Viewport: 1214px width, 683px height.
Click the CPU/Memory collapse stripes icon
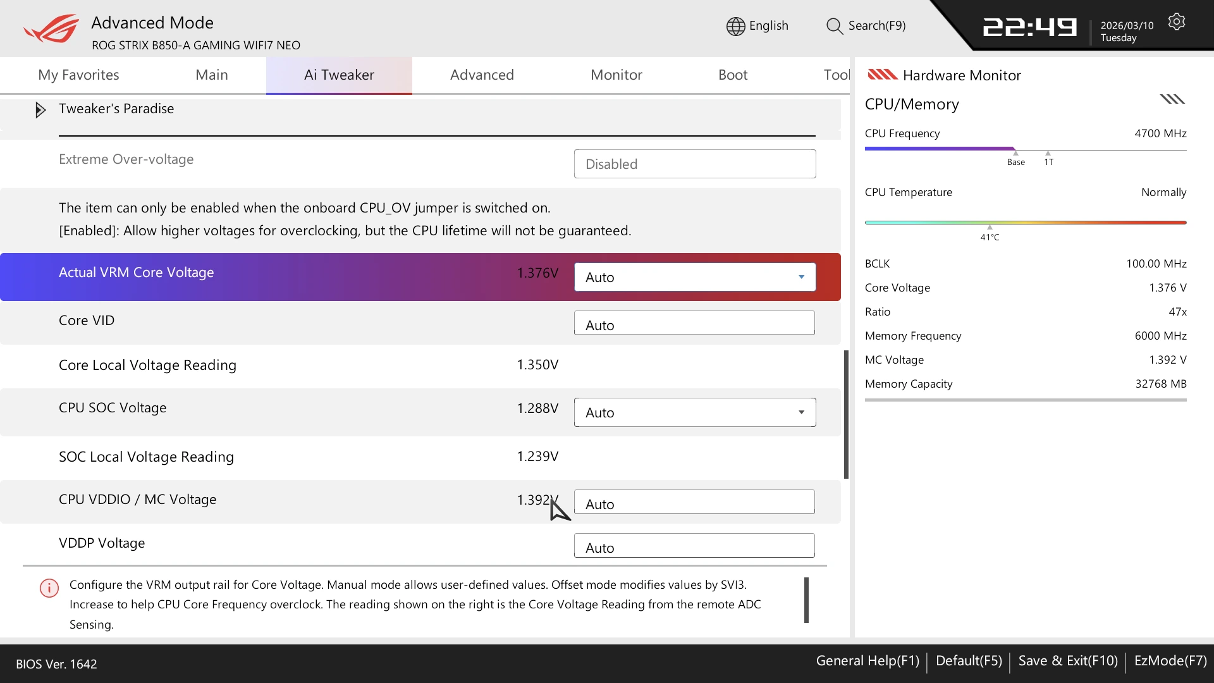1172,99
